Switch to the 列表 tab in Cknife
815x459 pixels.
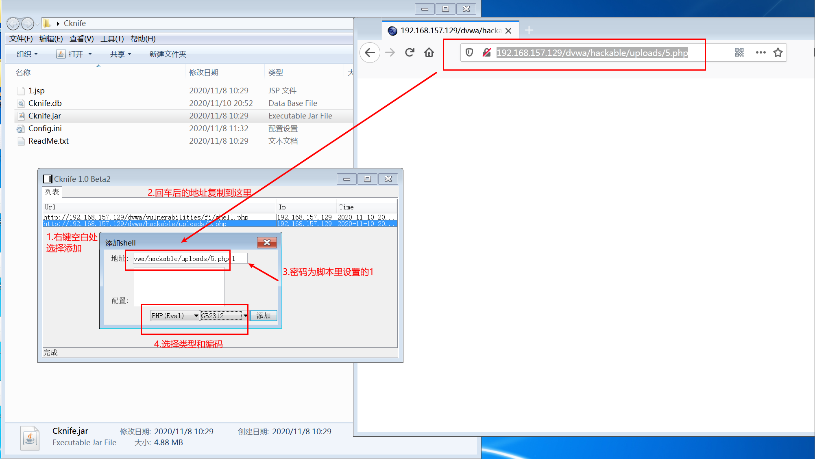click(52, 192)
